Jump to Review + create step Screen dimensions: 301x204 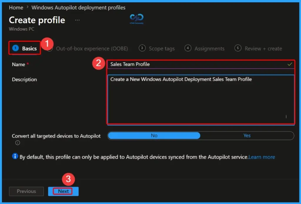(x=258, y=49)
